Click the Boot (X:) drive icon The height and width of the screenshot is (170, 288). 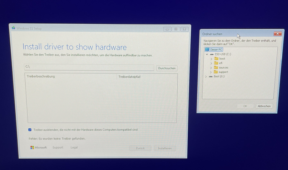click(211, 77)
